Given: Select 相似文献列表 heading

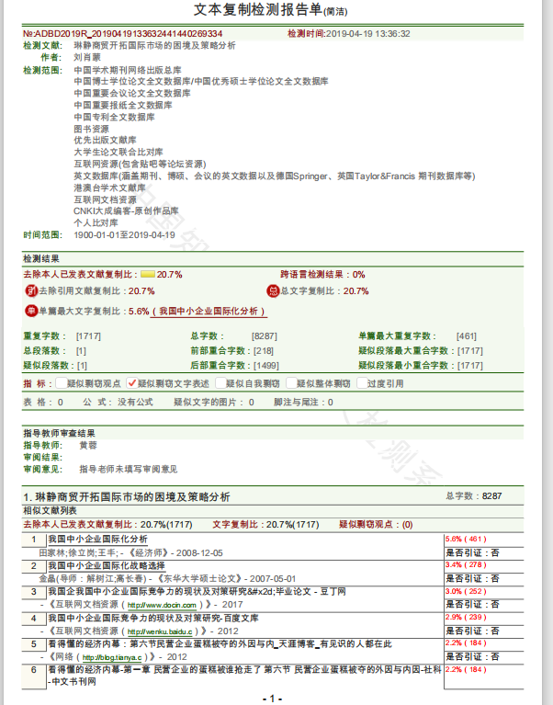Looking at the screenshot, I should click(x=50, y=511).
